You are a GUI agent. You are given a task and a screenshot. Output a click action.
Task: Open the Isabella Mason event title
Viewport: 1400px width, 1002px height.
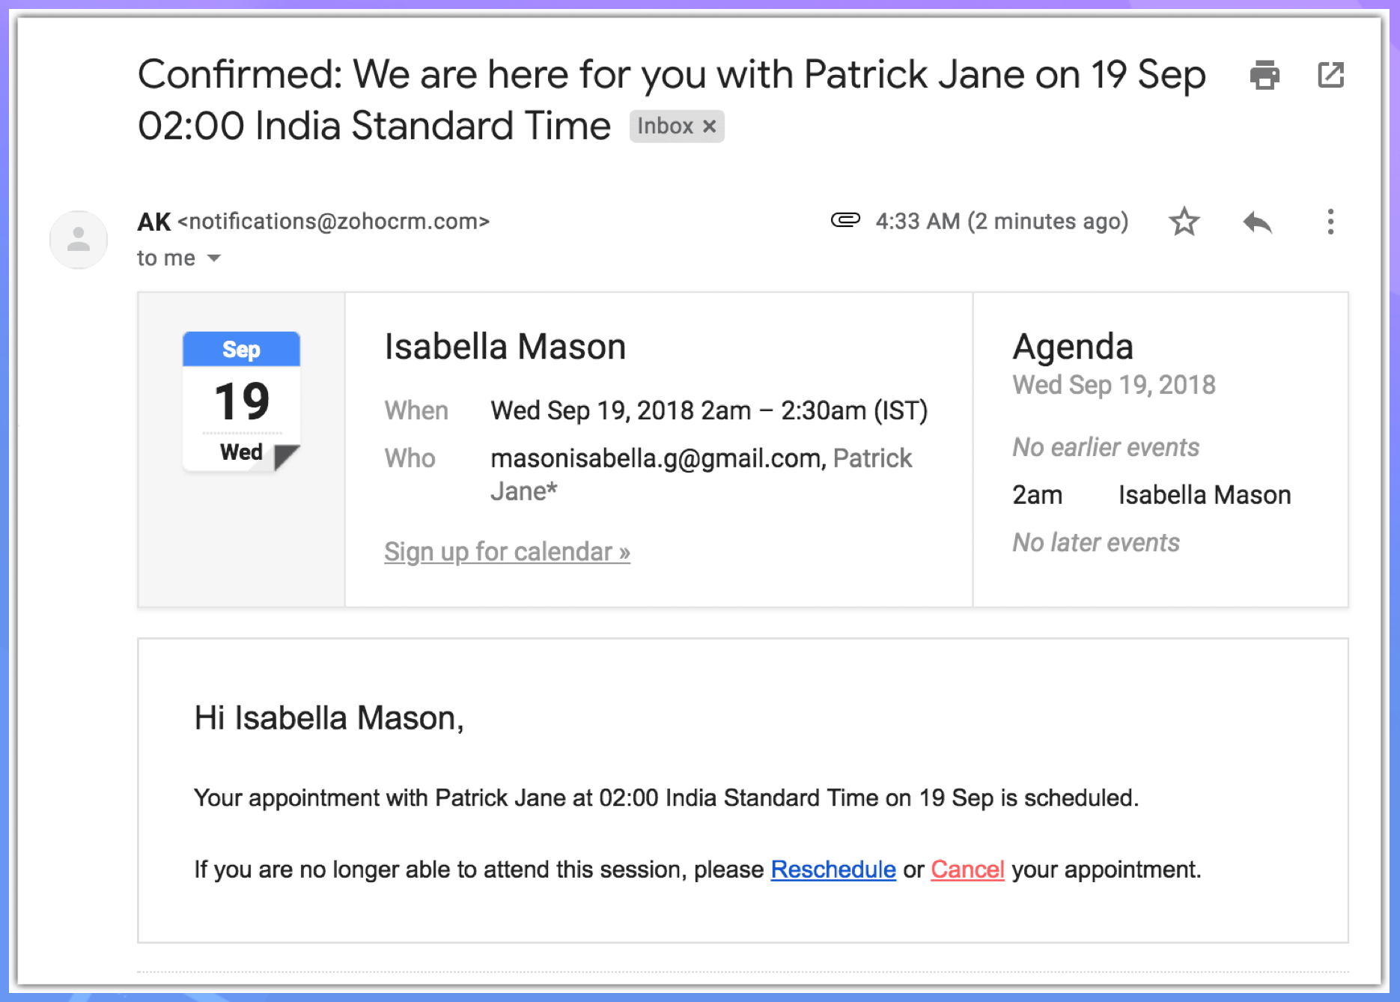[505, 347]
